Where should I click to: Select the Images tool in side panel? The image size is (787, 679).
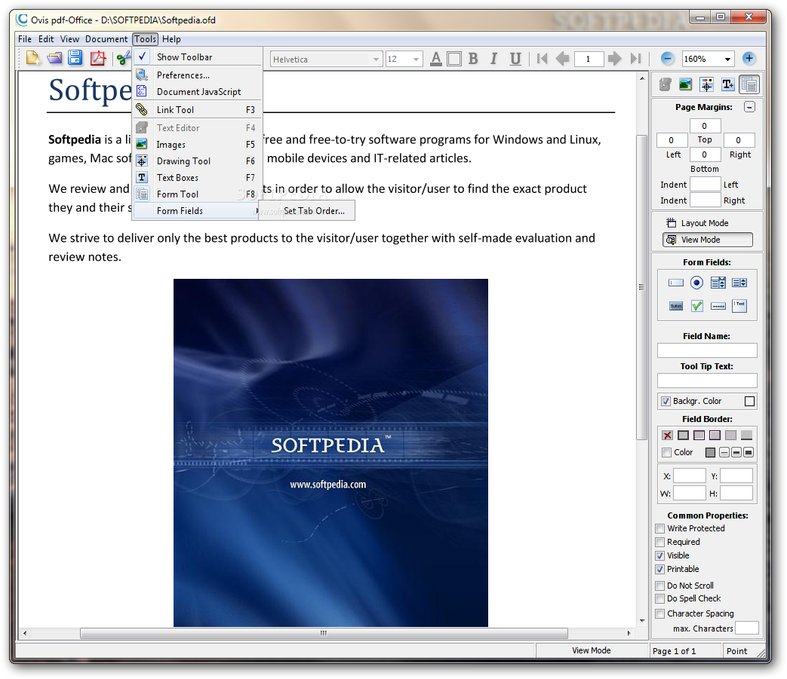coord(685,84)
